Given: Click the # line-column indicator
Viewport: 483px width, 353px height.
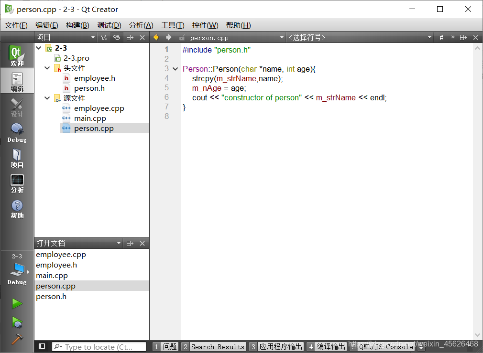Looking at the screenshot, I should [x=441, y=38].
